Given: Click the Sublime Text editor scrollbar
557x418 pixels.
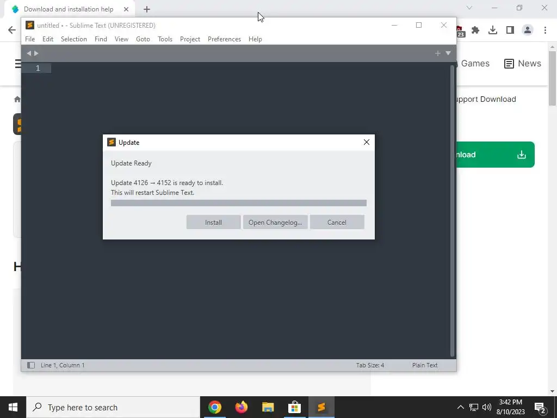Looking at the screenshot, I should click(x=452, y=211).
